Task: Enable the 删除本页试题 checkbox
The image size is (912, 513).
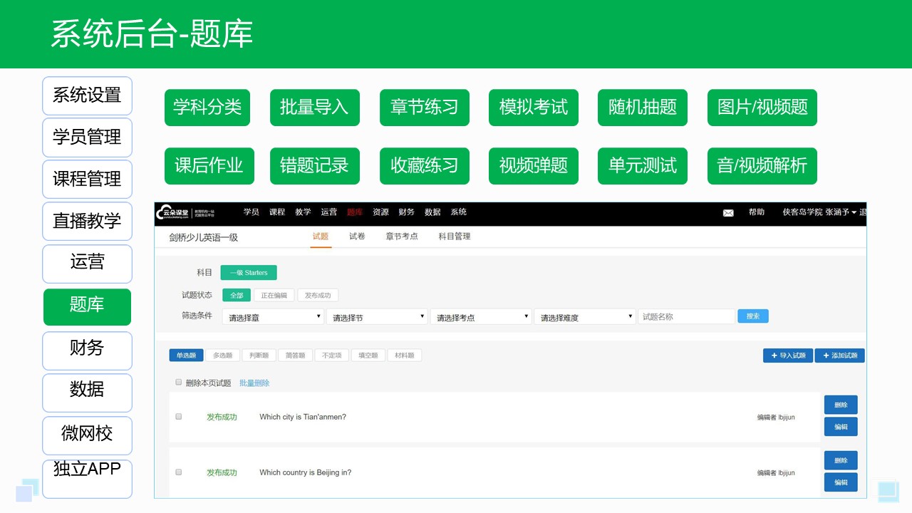Action: (178, 382)
